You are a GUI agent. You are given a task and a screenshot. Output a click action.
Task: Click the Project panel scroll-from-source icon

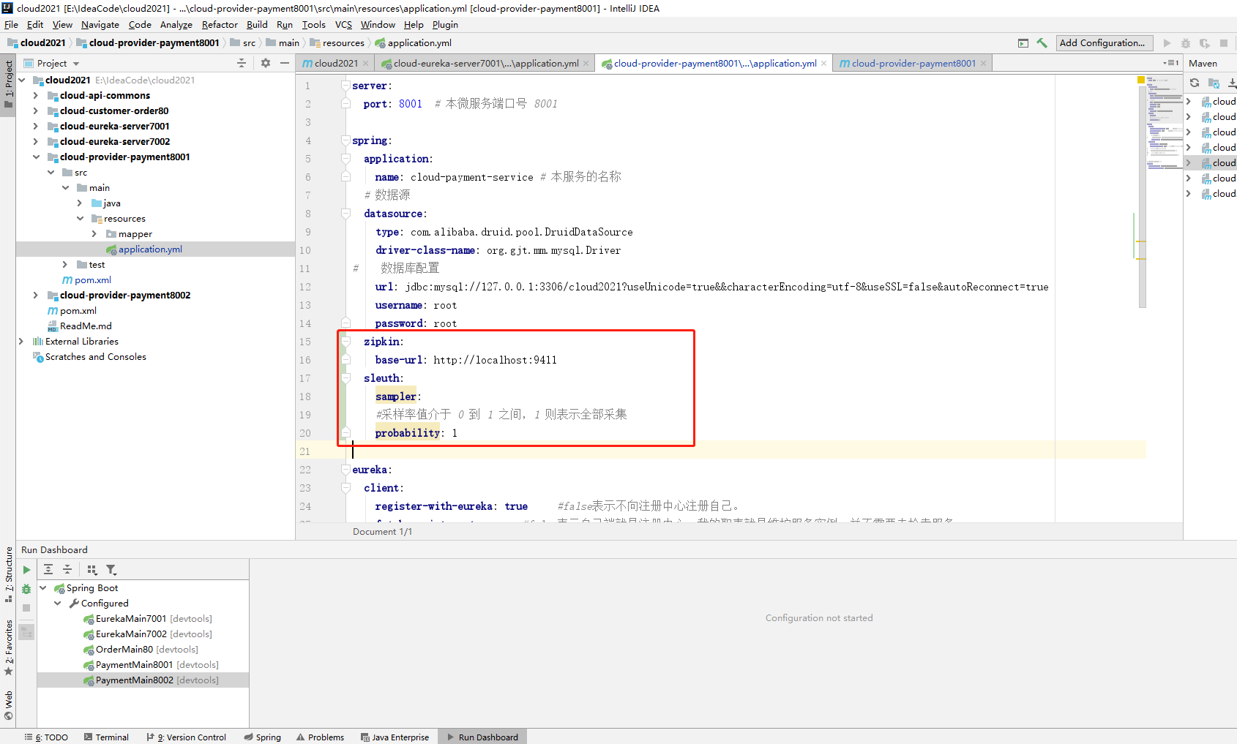point(242,64)
